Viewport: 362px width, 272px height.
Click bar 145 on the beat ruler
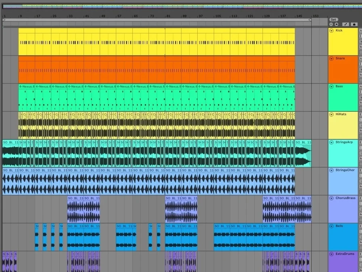[299, 16]
